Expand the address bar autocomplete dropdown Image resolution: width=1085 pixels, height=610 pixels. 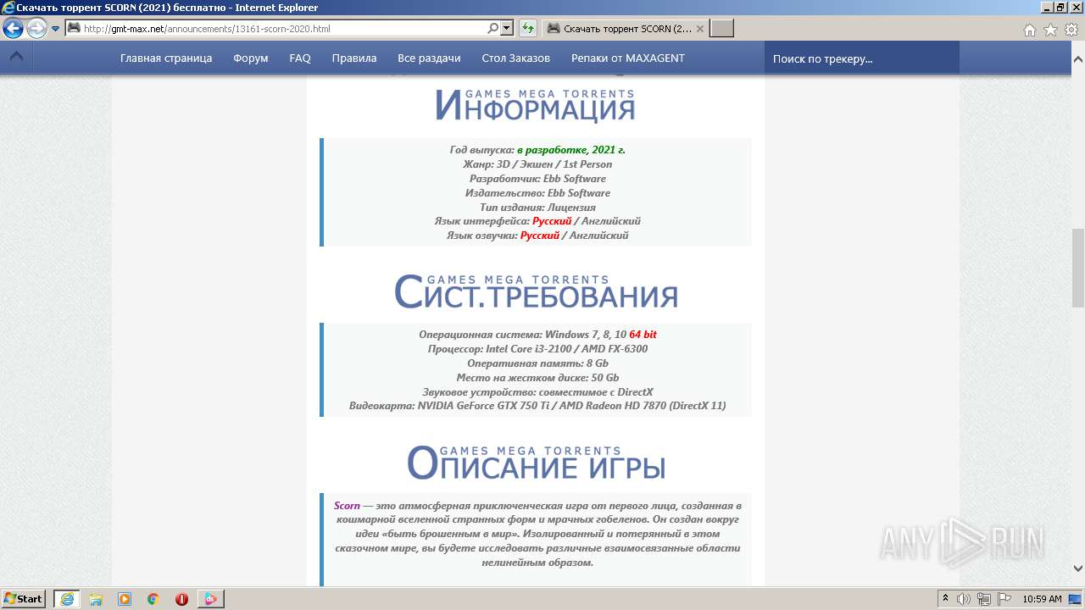[507, 29]
